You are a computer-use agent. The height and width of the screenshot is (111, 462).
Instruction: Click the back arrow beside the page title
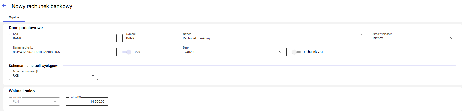point(4,6)
